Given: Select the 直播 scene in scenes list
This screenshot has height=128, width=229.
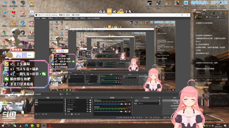Looking at the screenshot, I should 49,102.
